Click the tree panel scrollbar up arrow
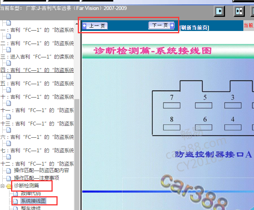The width and height of the screenshot is (254, 210). tap(77, 24)
